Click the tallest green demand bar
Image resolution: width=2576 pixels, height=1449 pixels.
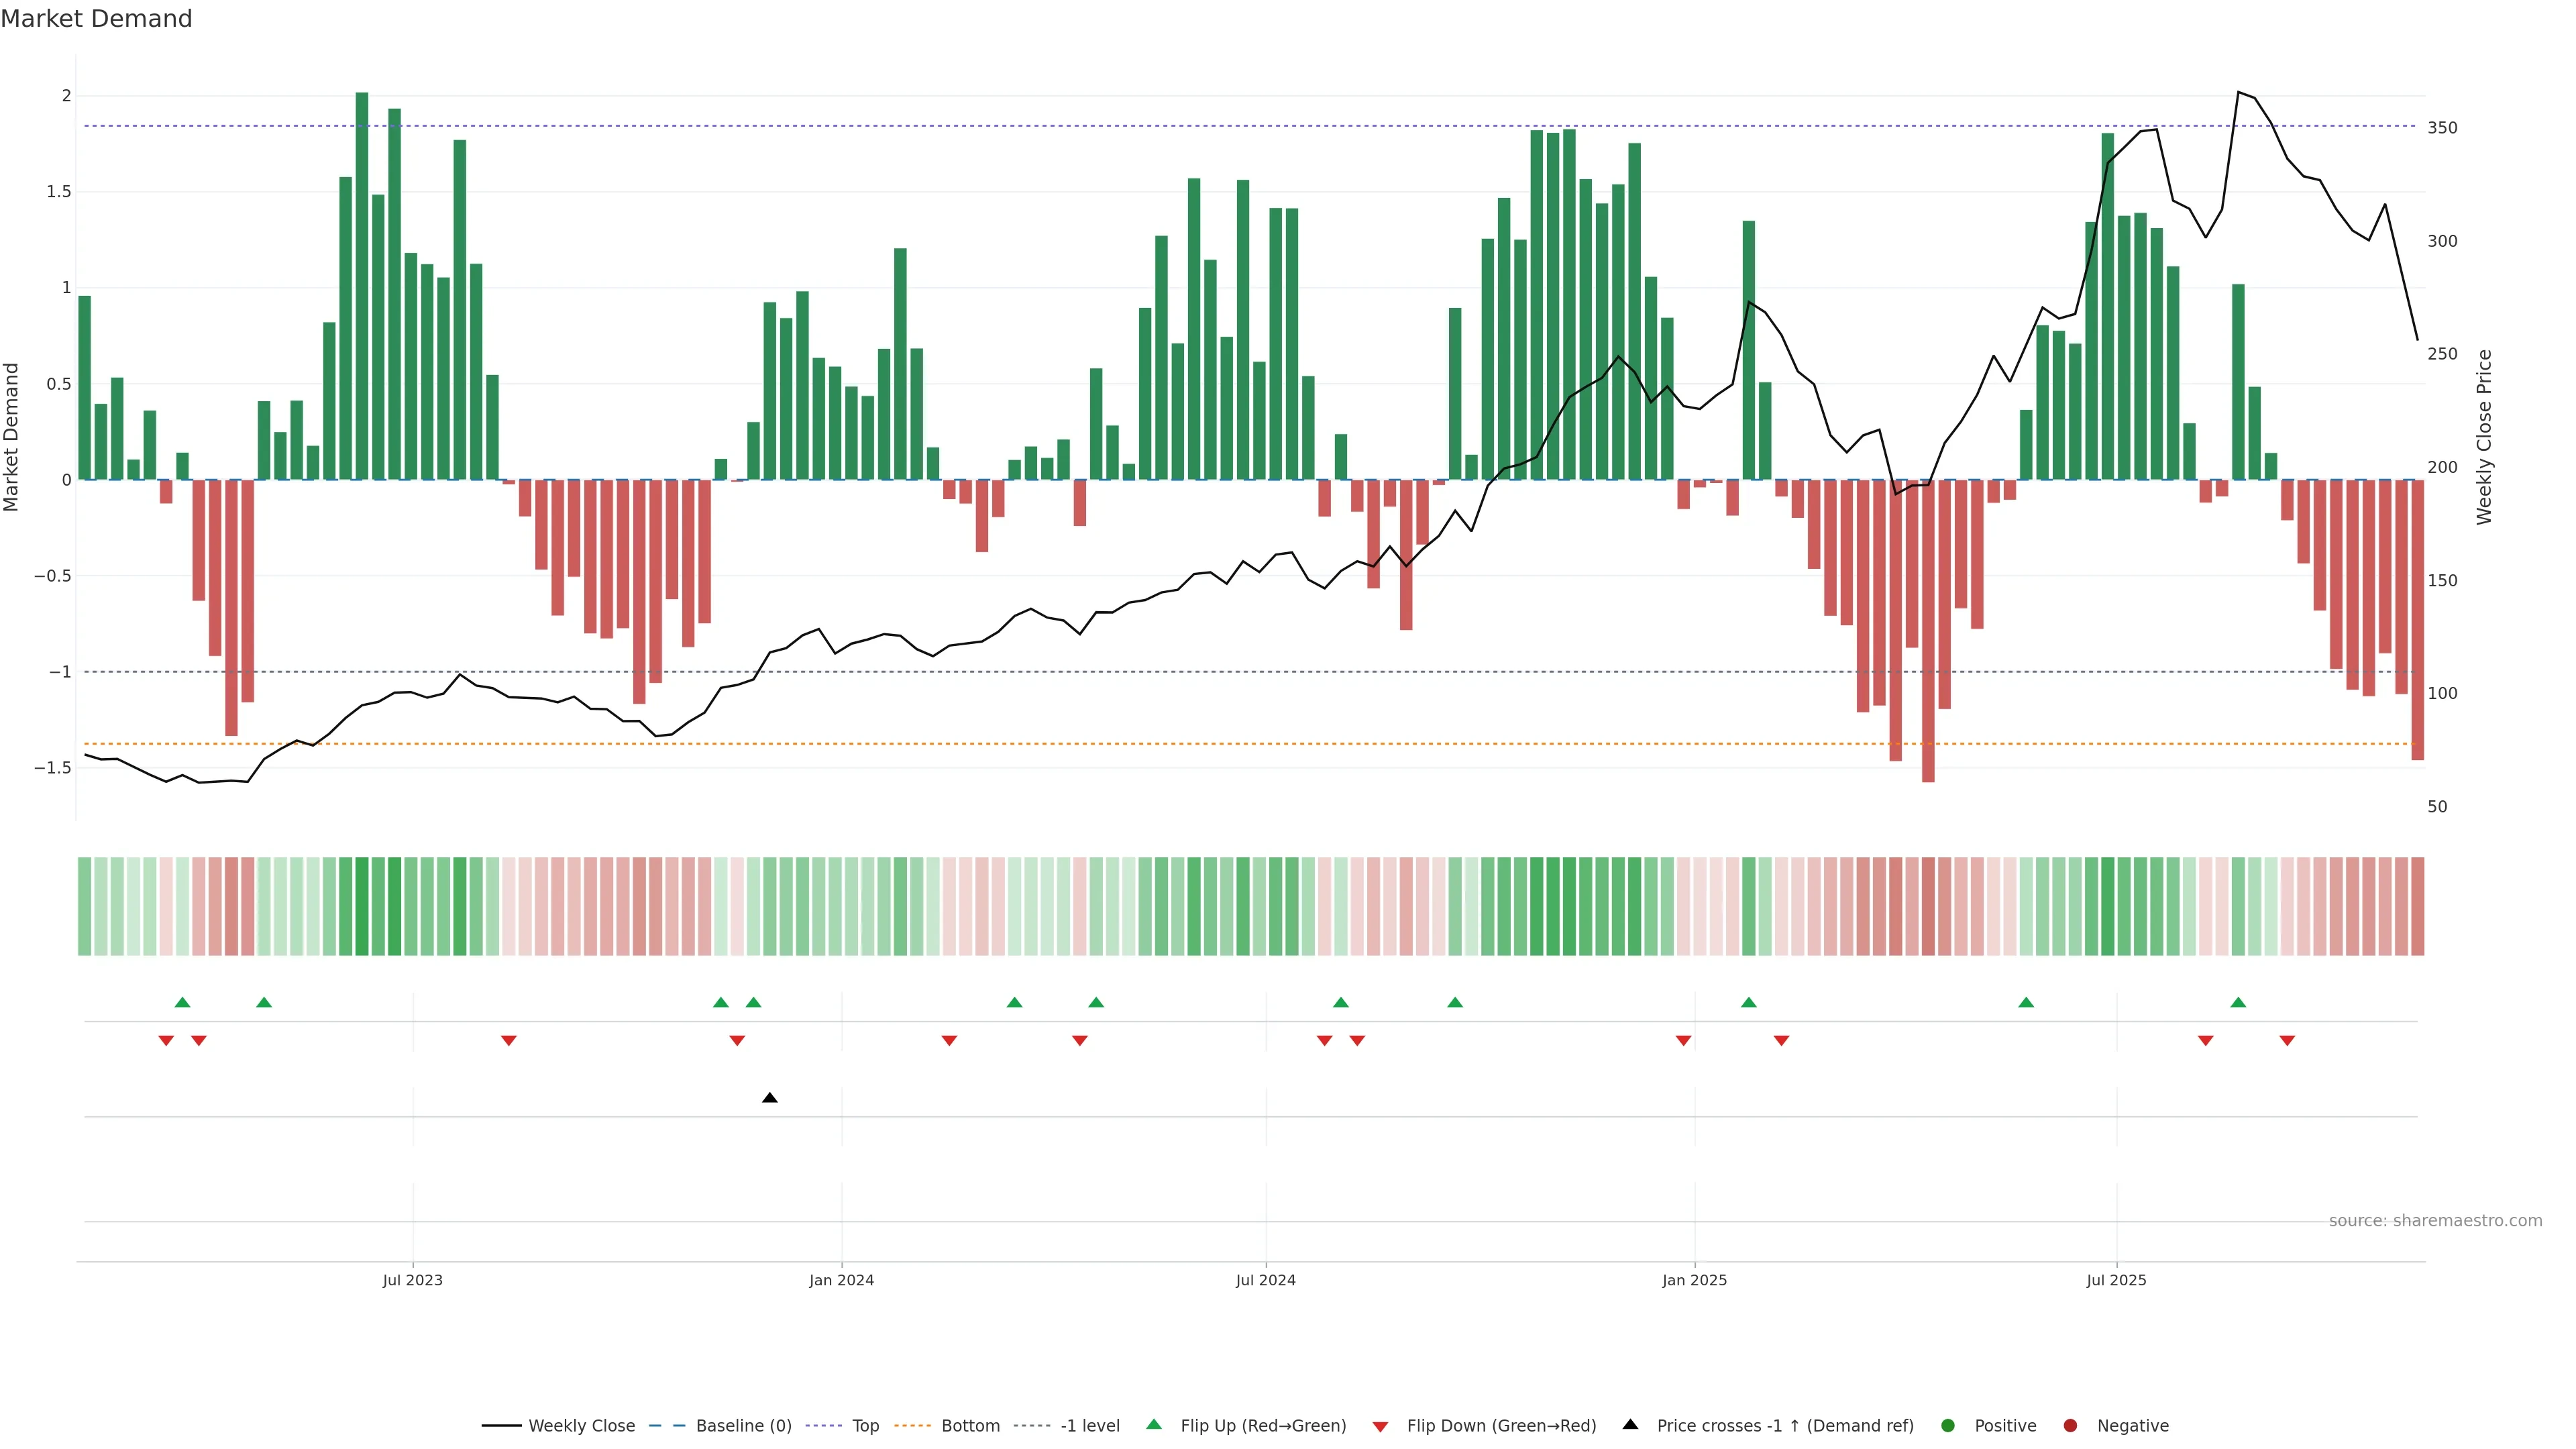coord(362,286)
